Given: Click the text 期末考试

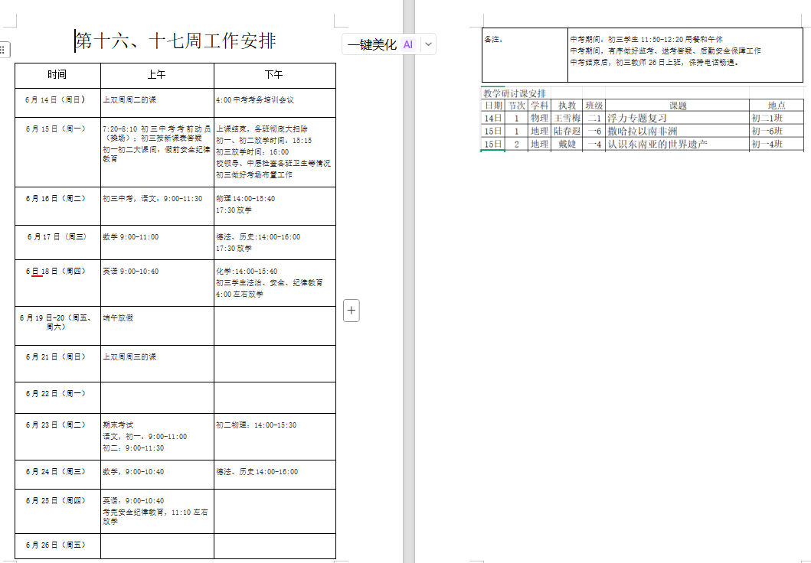Looking at the screenshot, I should click(x=118, y=425).
